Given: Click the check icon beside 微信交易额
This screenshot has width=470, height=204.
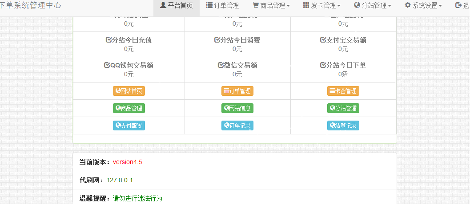Looking at the screenshot, I should 221,65.
